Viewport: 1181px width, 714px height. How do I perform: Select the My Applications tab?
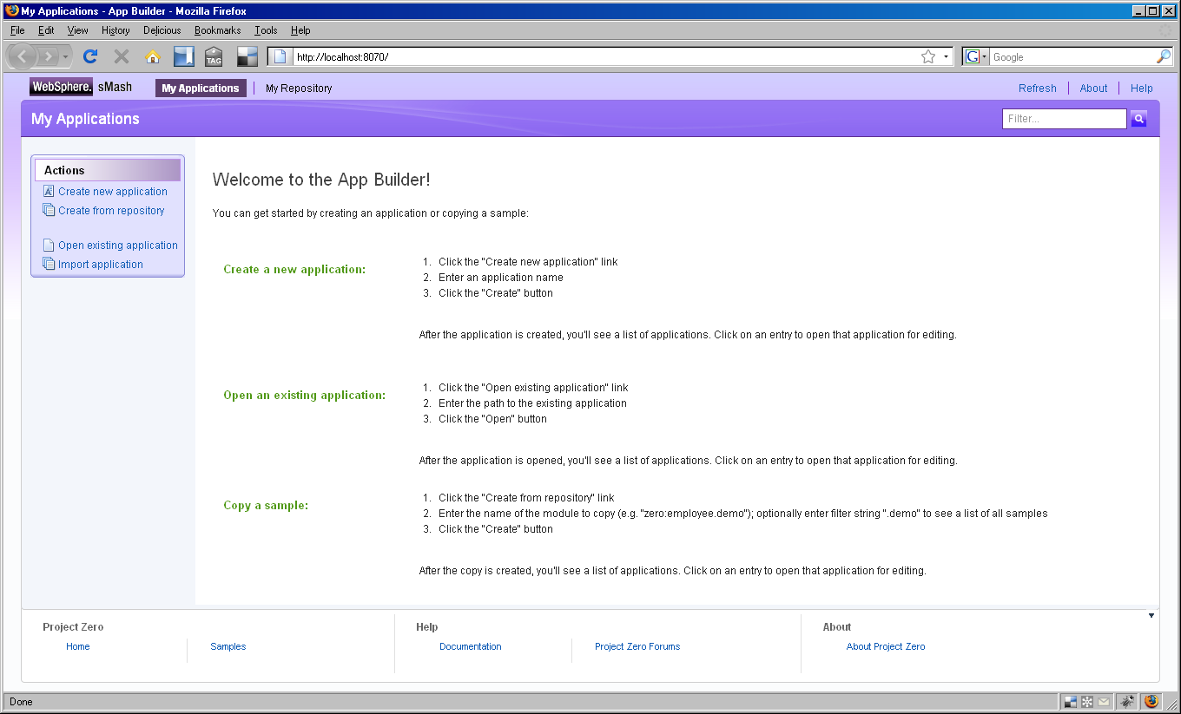pyautogui.click(x=201, y=88)
